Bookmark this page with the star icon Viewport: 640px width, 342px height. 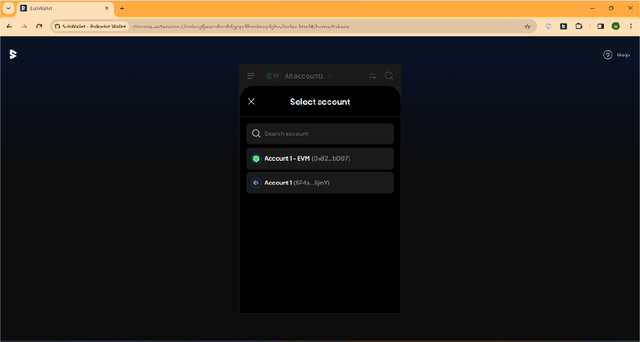[x=527, y=26]
